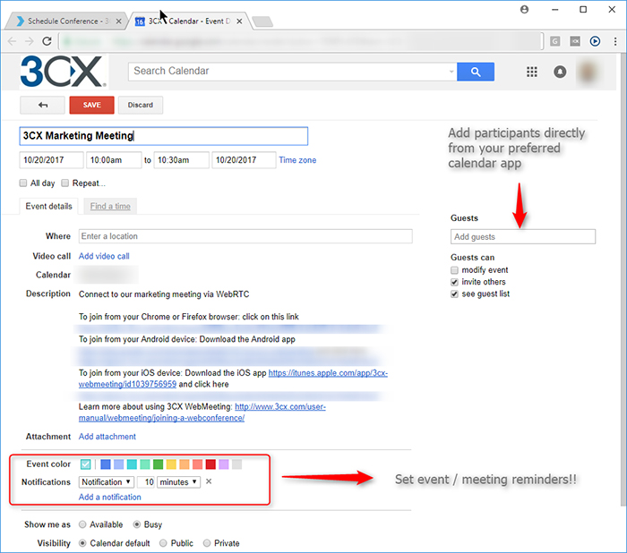Image resolution: width=627 pixels, height=553 pixels.
Task: Open the Chrome three-dot menu
Action: click(x=615, y=41)
